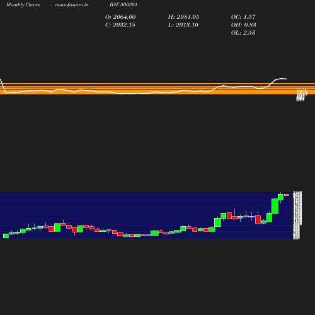Click the end of the white indicator line
The width and height of the screenshot is (315, 315).
coord(286,79)
